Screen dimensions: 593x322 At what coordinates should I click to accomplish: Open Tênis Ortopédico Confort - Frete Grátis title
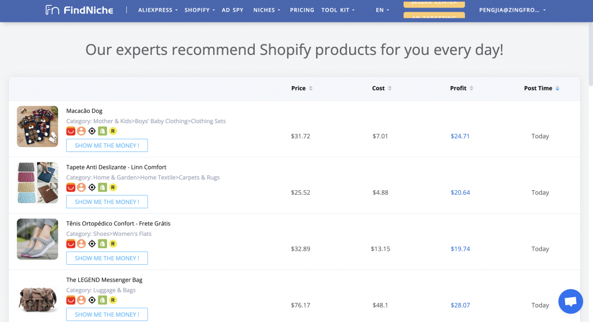(x=118, y=224)
